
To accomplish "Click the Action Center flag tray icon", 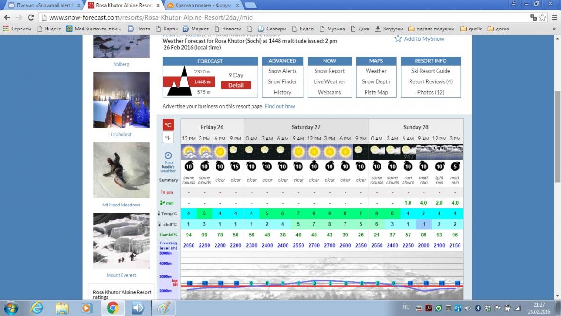I will (498, 308).
